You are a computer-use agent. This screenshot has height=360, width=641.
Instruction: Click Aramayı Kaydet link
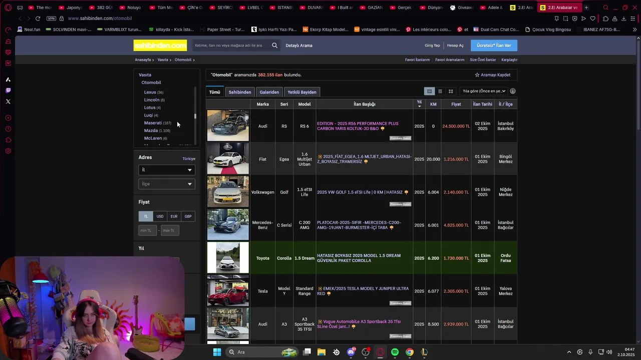tap(495, 75)
